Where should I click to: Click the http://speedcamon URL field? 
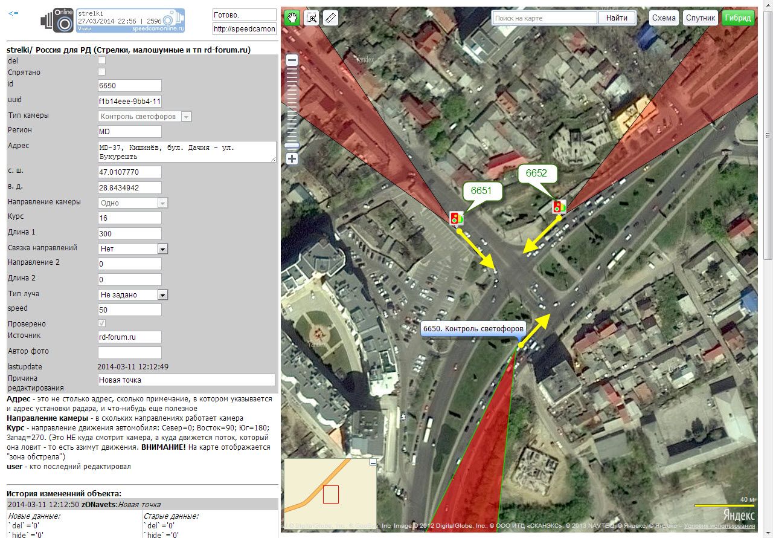244,29
